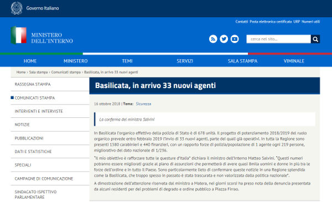Open the VIMINALE menu item
The height and width of the screenshot is (202, 332).
pos(294,61)
